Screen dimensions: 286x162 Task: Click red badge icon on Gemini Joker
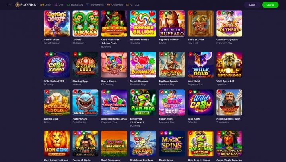(x=47, y=13)
